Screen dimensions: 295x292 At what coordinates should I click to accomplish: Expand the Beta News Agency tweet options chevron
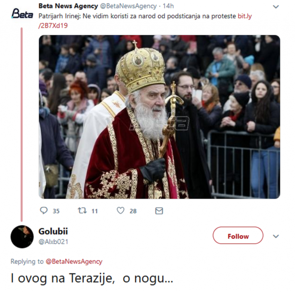pos(276,7)
